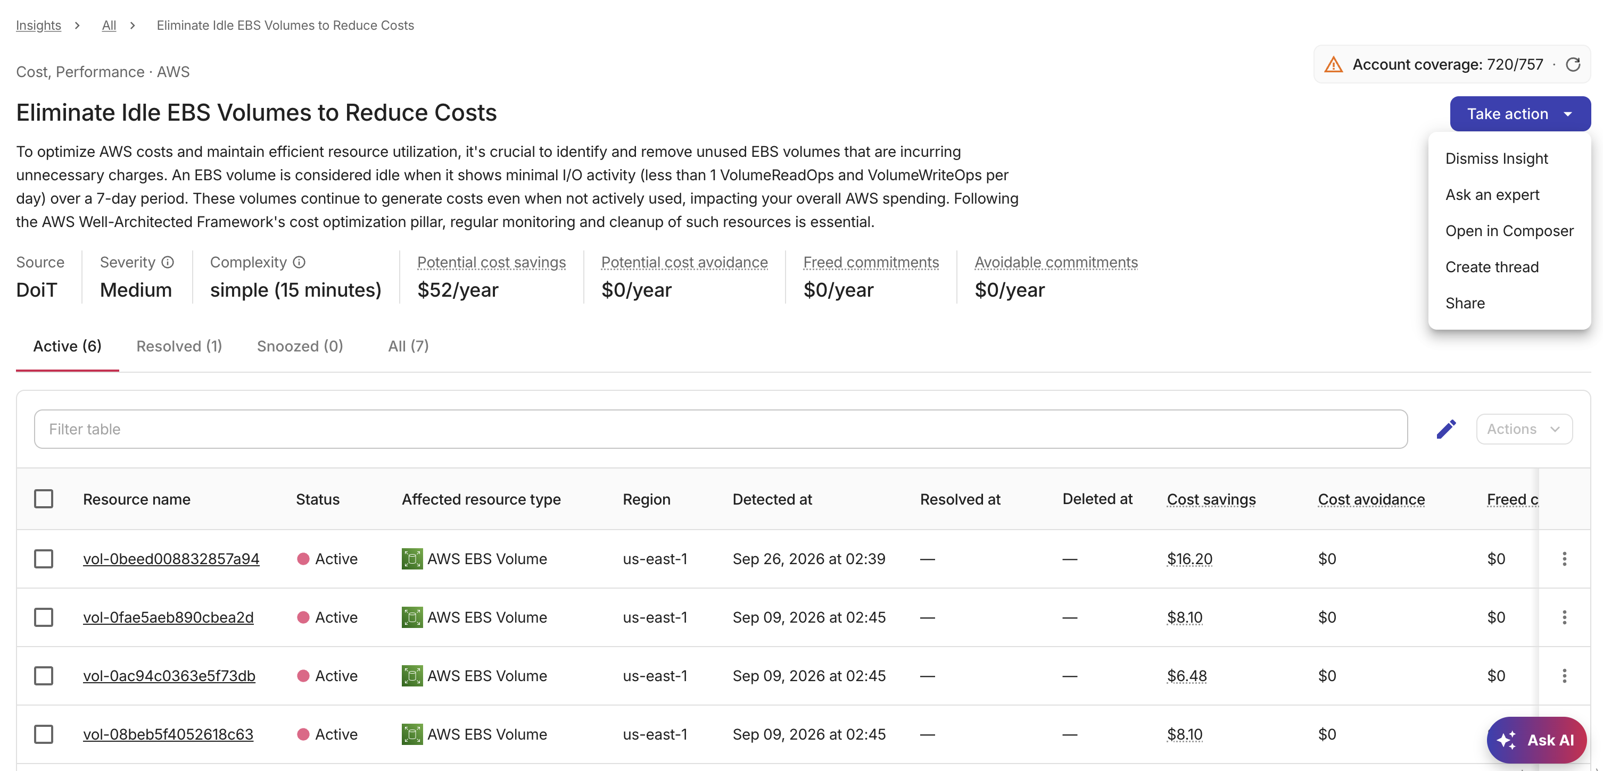Open row menu for vol-0fae5aeb890cbea2d
This screenshot has height=771, width=1603.
[x=1565, y=617]
